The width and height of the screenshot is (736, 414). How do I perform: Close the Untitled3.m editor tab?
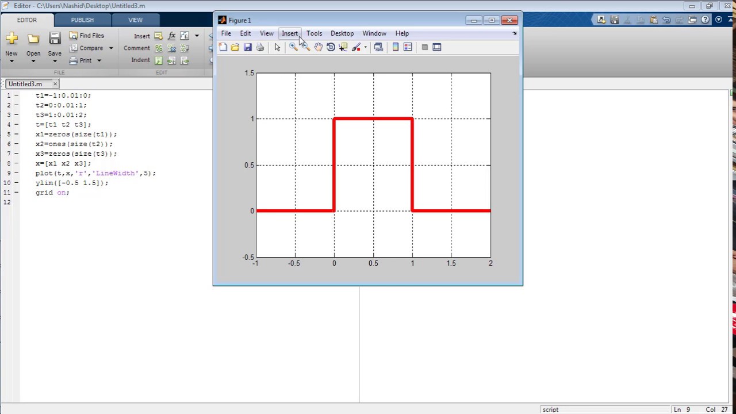pos(55,84)
